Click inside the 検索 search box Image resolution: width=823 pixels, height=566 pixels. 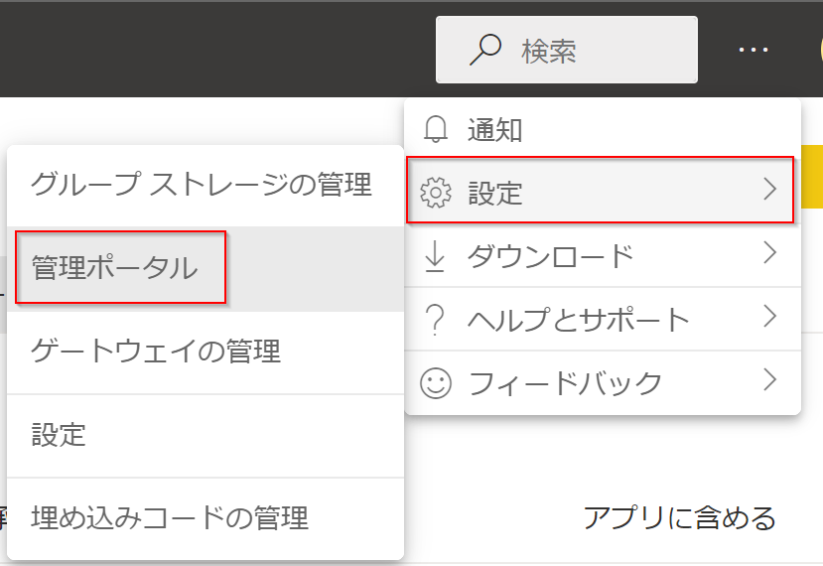[x=566, y=50]
